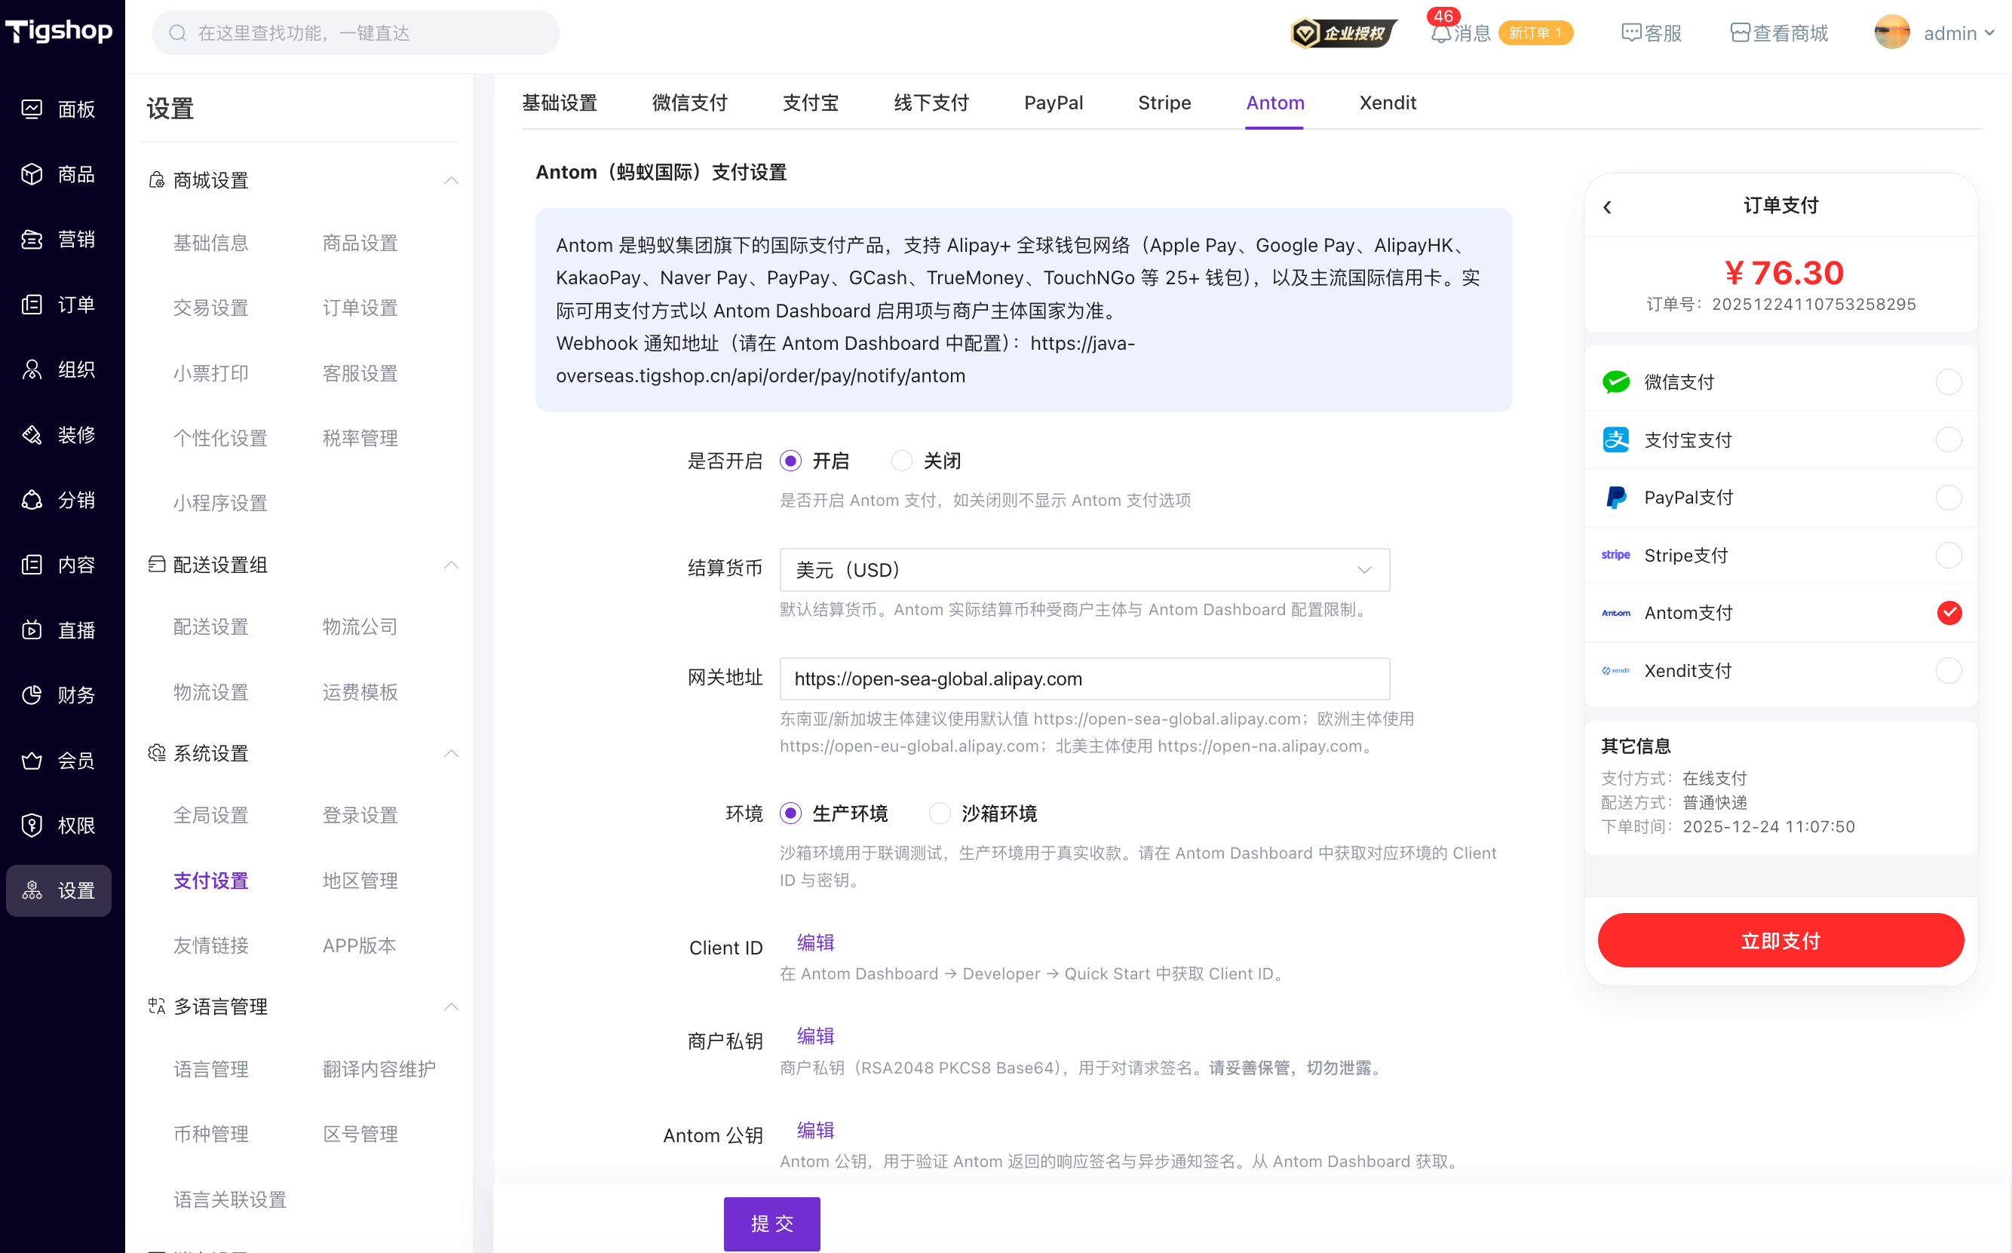2012x1253 pixels.
Task: Focus the top function search box
Action: (355, 32)
